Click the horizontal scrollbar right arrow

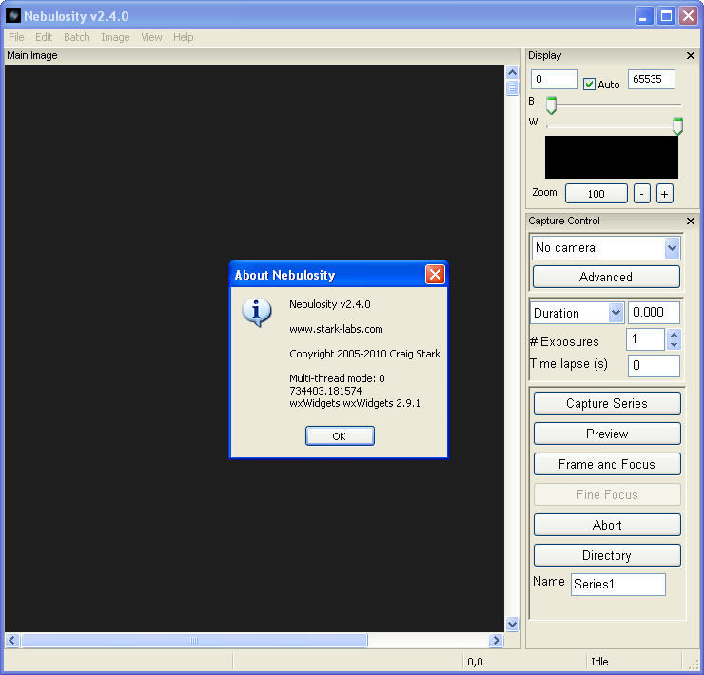click(x=496, y=640)
